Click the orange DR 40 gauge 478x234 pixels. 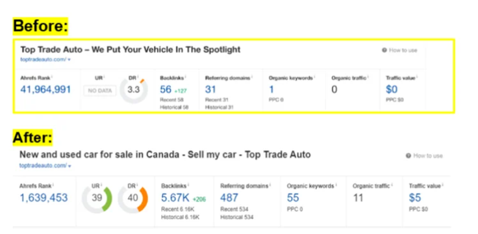(133, 199)
